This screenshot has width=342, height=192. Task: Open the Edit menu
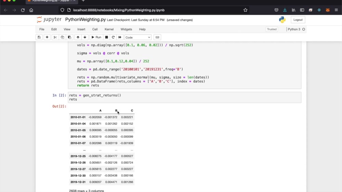pyautogui.click(x=54, y=29)
